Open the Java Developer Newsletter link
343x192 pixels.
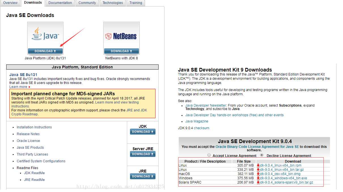pyautogui.click(x=206, y=105)
